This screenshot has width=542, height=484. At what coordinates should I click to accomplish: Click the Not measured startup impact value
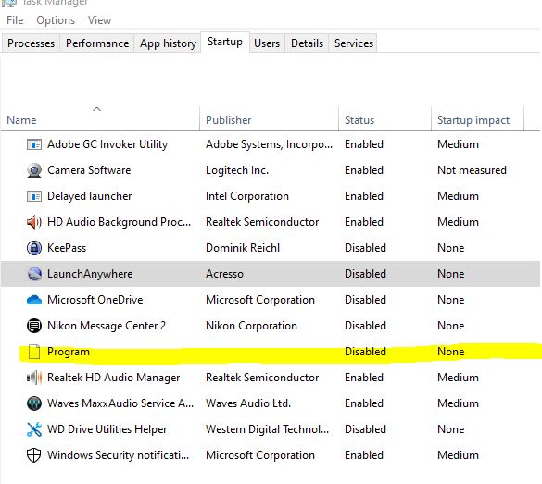coord(472,170)
